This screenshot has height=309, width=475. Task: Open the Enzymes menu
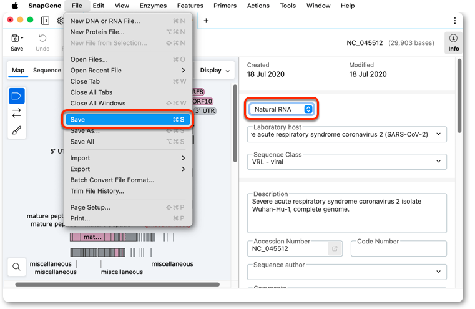pyautogui.click(x=153, y=6)
